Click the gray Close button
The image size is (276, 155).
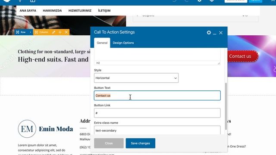pyautogui.click(x=109, y=143)
